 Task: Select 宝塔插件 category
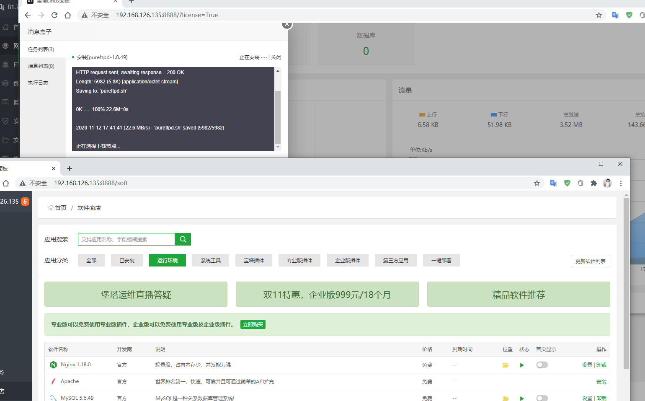(254, 260)
